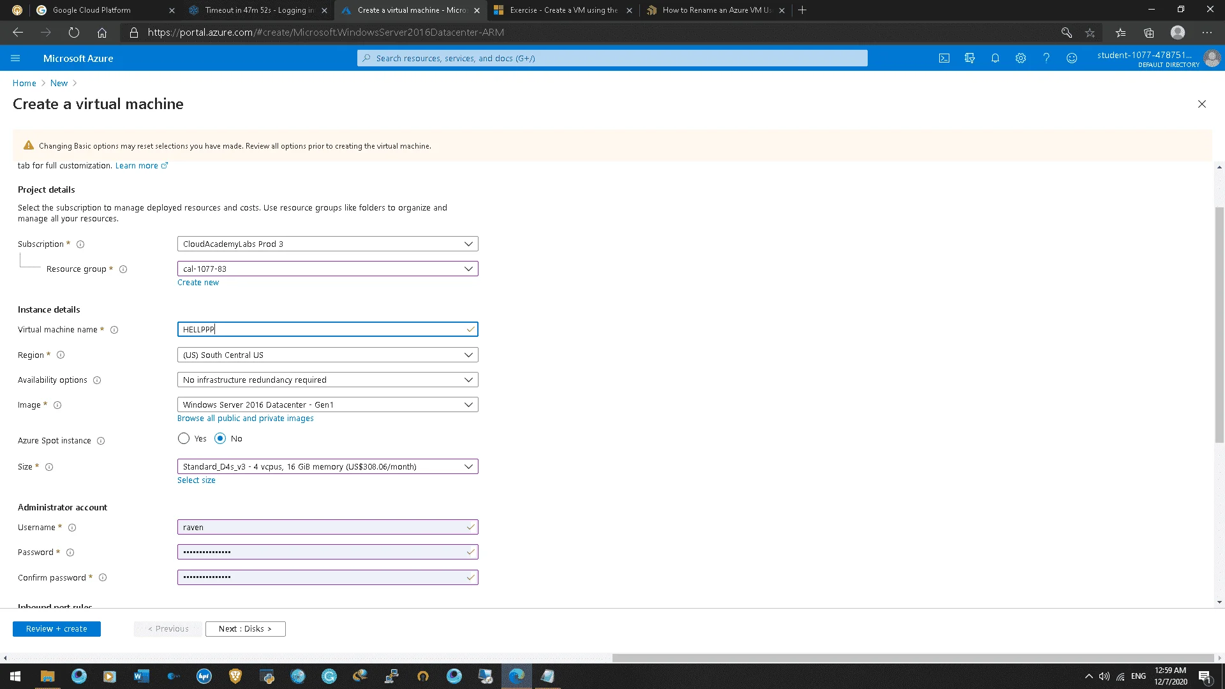1225x689 pixels.
Task: Open Cloud Shell icon in Azure header
Action: click(944, 58)
